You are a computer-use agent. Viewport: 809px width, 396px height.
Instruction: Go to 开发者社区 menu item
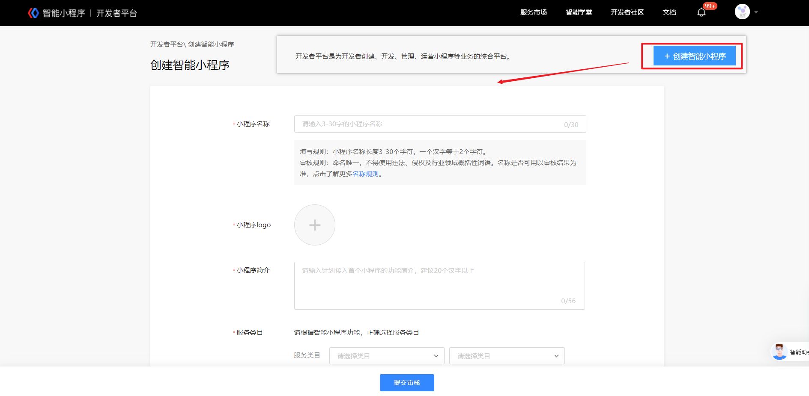click(x=627, y=12)
